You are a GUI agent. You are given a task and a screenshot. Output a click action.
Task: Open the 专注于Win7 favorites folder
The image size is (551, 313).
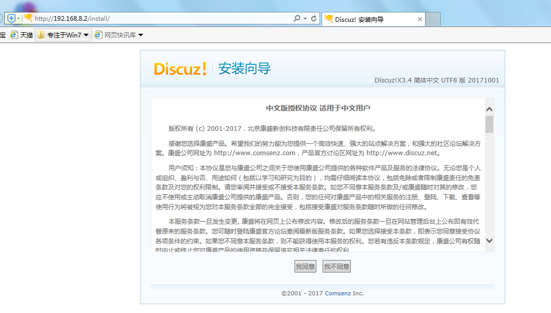pyautogui.click(x=63, y=35)
